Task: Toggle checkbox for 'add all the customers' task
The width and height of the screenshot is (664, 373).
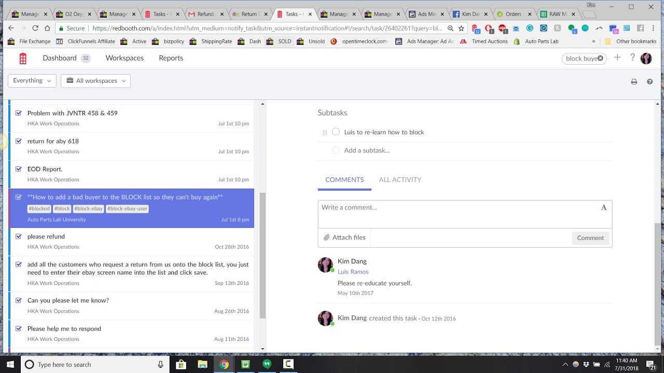Action: pyautogui.click(x=19, y=264)
